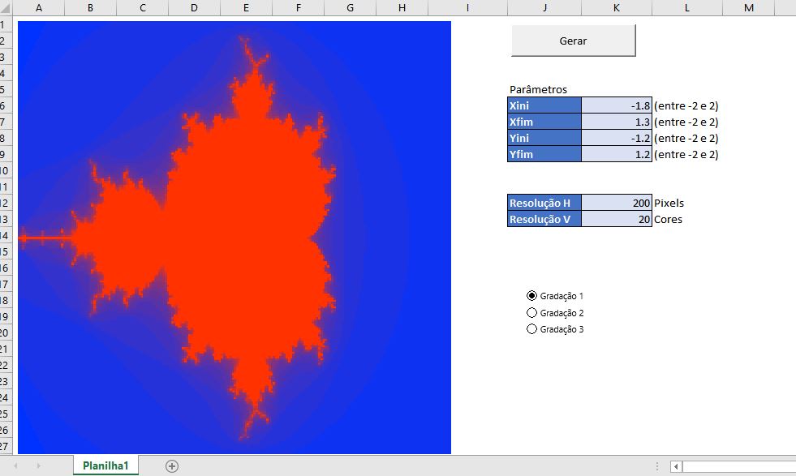Select the Xini value cell showing -1.8
Viewport: 796px width, 476px height.
616,105
